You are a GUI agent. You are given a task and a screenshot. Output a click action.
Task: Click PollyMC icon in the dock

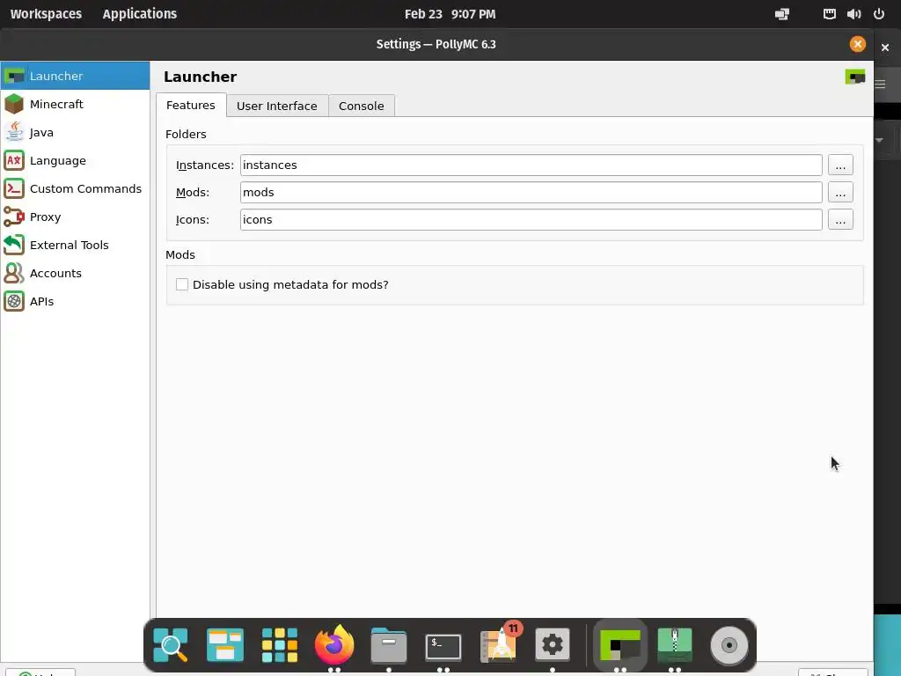620,645
